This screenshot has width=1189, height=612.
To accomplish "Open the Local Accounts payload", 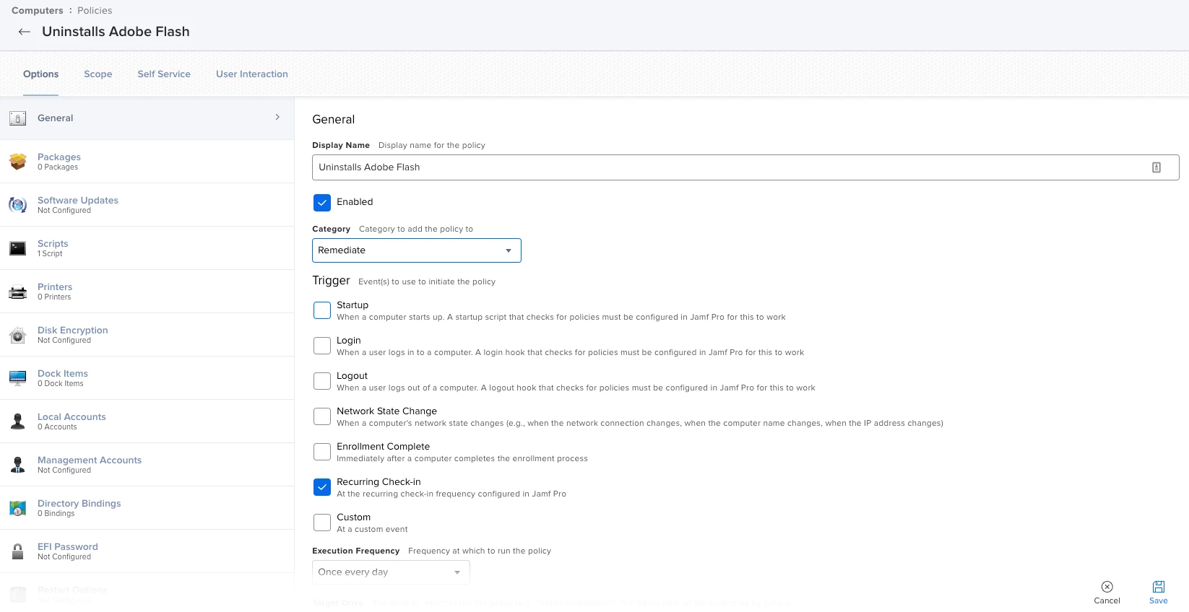I will 147,421.
